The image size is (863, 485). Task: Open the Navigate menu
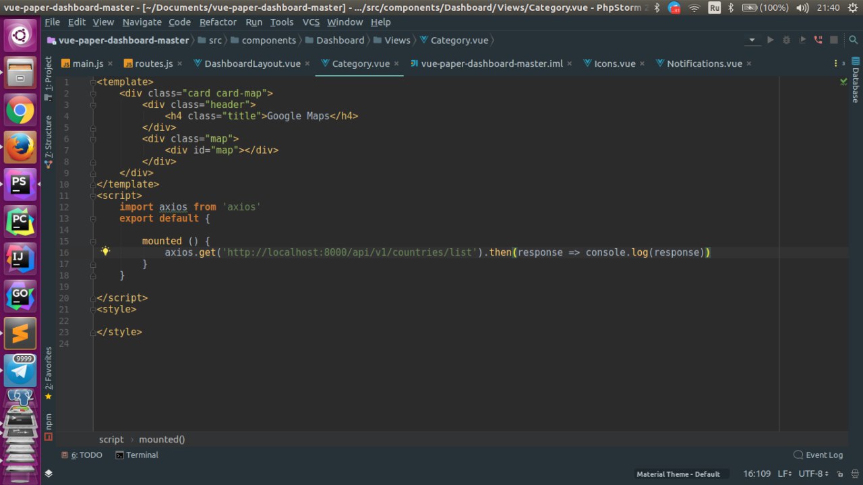(x=142, y=22)
